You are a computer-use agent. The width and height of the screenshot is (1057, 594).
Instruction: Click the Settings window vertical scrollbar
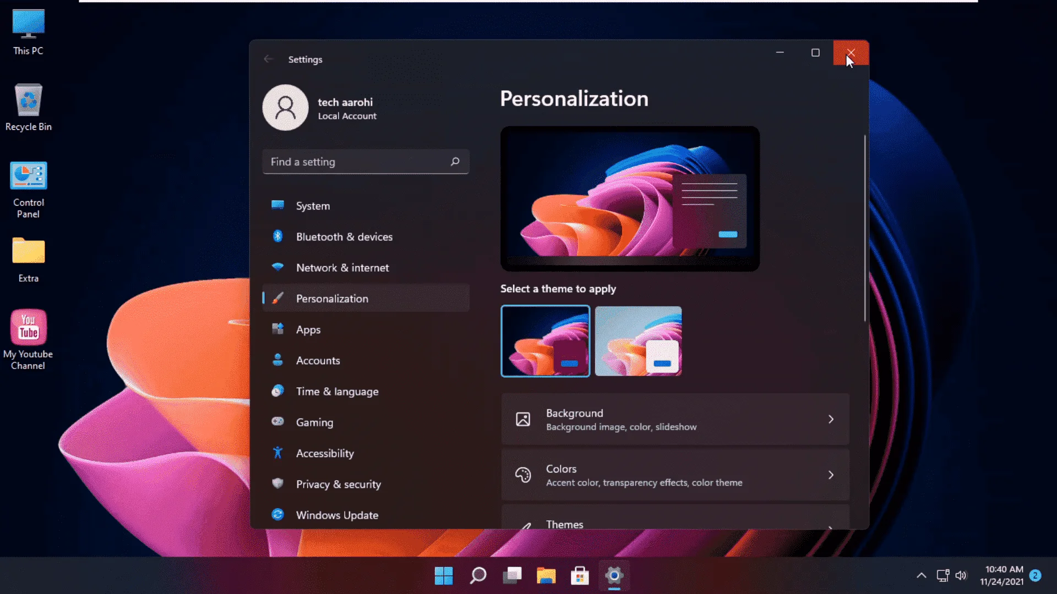tap(865, 228)
